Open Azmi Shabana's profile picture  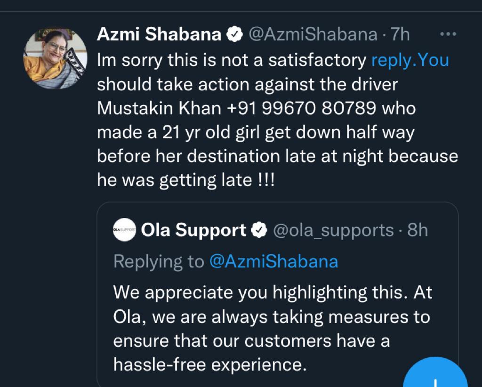tap(55, 57)
